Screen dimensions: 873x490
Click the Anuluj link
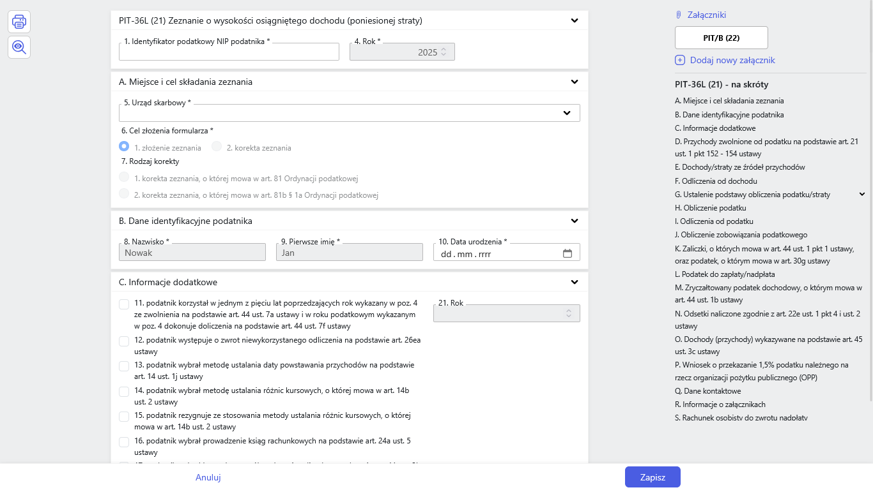(208, 477)
